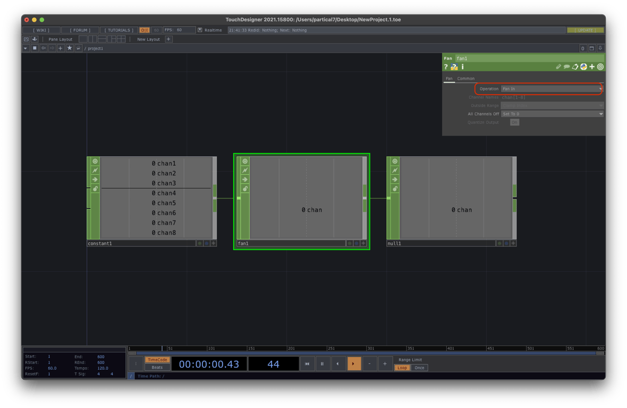Toggle viewer active icon on fan1 node
Image resolution: width=627 pixels, height=408 pixels.
tap(245, 161)
